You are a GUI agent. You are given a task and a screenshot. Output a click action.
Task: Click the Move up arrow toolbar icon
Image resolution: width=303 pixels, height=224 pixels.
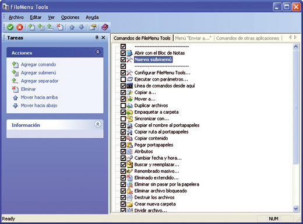click(x=72, y=27)
